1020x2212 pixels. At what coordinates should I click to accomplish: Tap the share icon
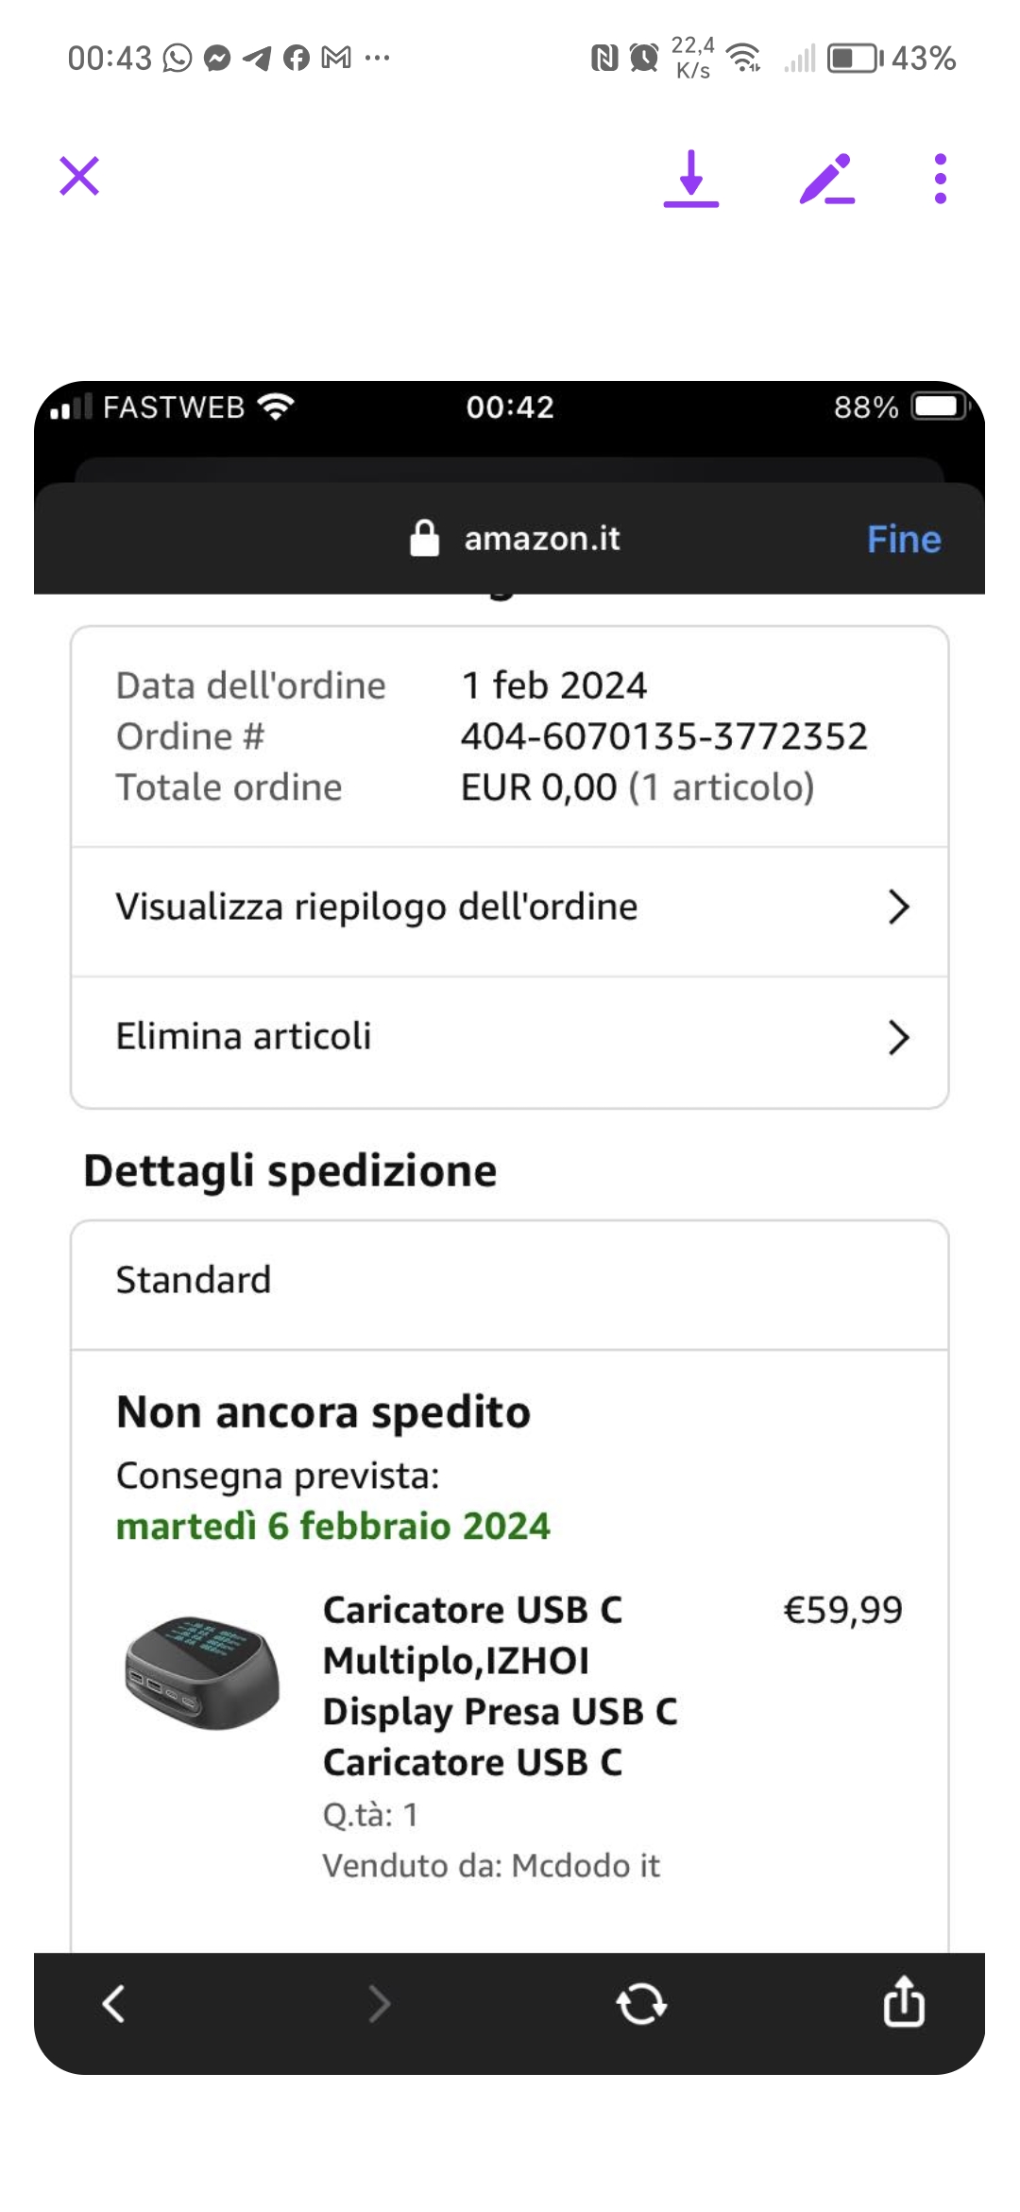pyautogui.click(x=904, y=2001)
